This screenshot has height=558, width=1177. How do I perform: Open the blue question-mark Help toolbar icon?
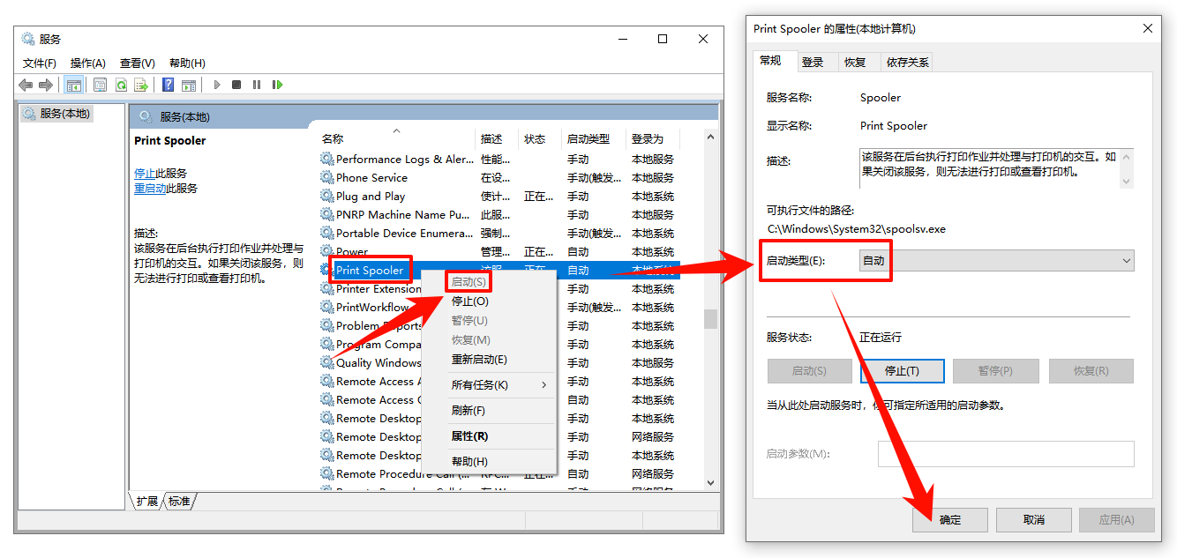click(x=169, y=85)
